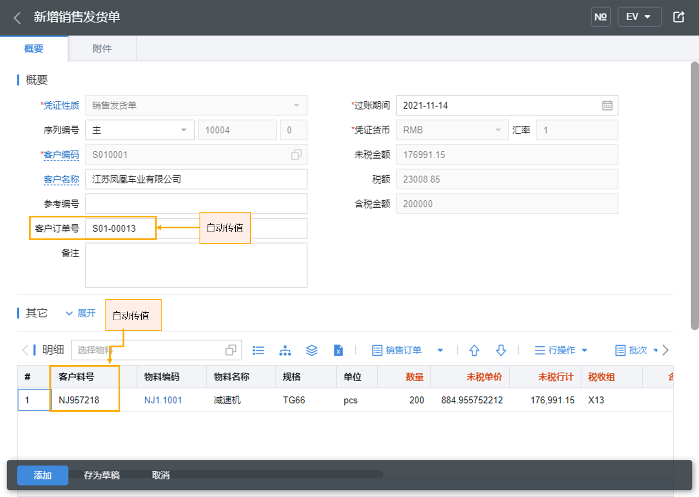699x497 pixels.
Task: Open the dropdown arrow beside 销售订单
Action: pyautogui.click(x=440, y=350)
